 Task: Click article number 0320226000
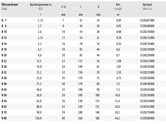(147, 67)
